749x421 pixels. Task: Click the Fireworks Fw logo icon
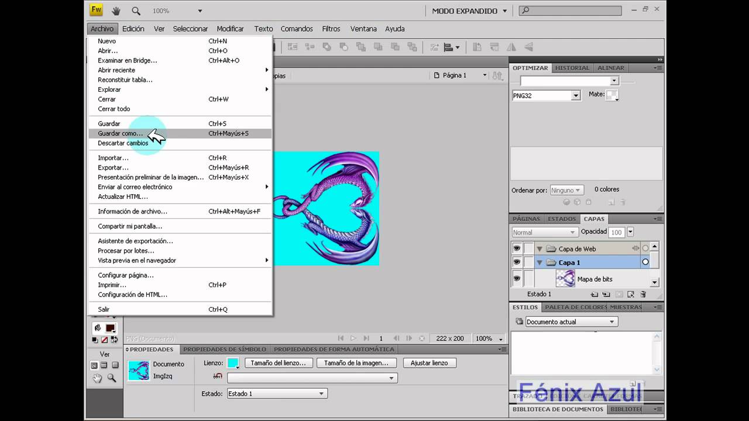96,10
